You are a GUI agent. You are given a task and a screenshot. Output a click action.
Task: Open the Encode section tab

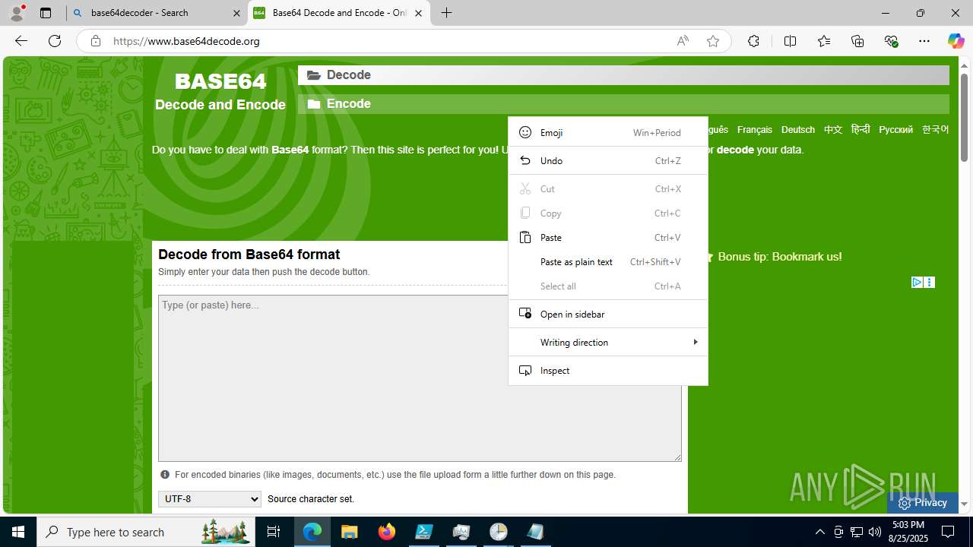tap(623, 104)
